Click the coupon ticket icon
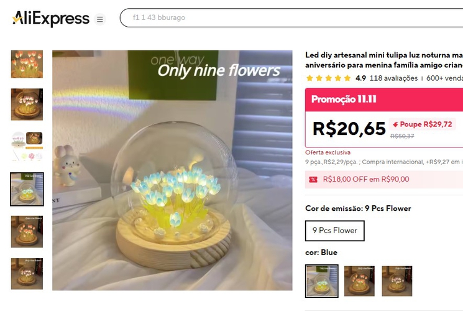 point(313,179)
